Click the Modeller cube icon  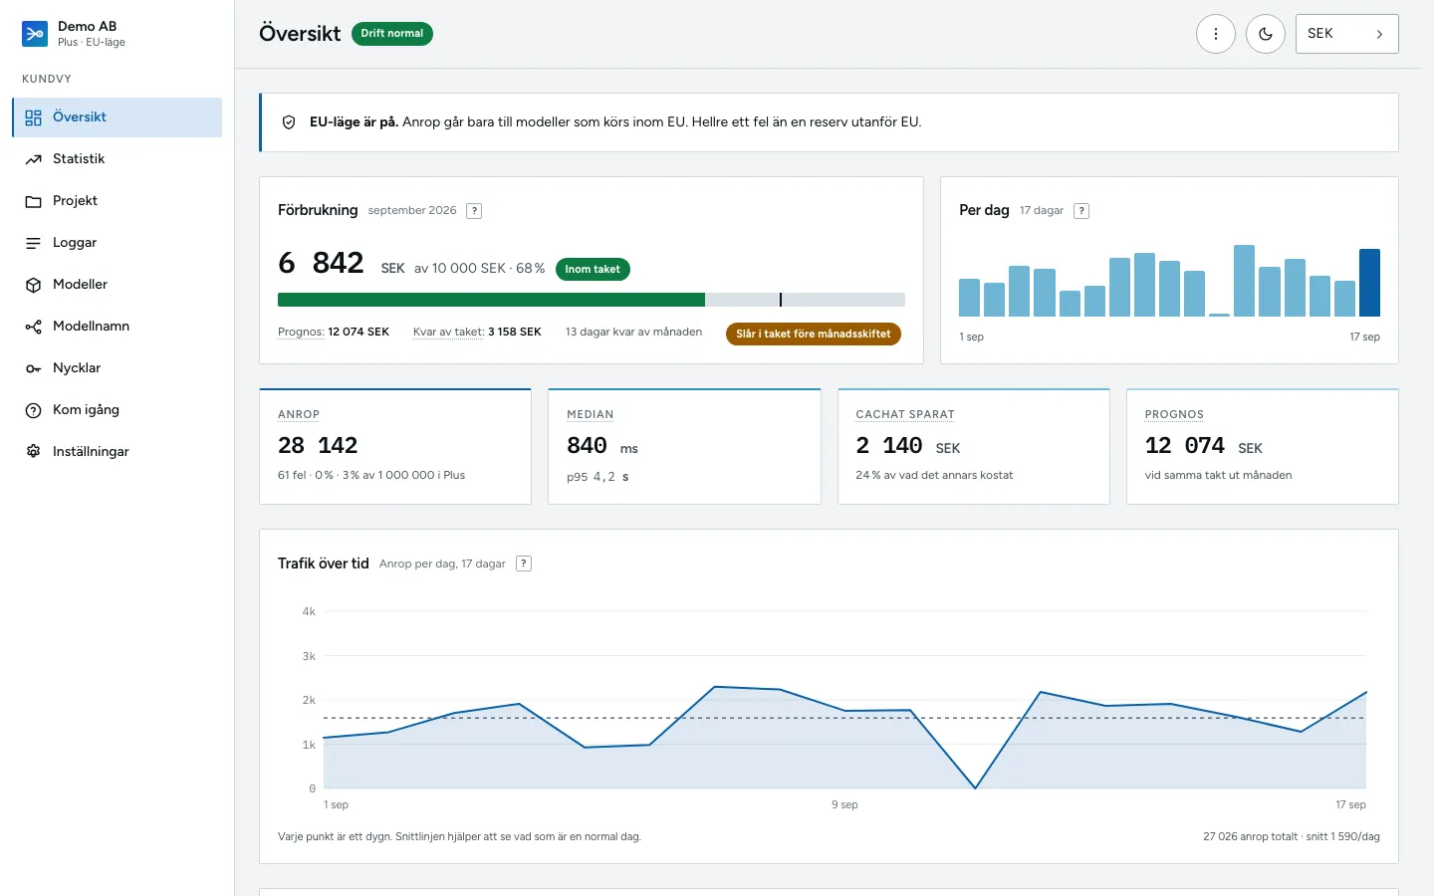pos(34,285)
